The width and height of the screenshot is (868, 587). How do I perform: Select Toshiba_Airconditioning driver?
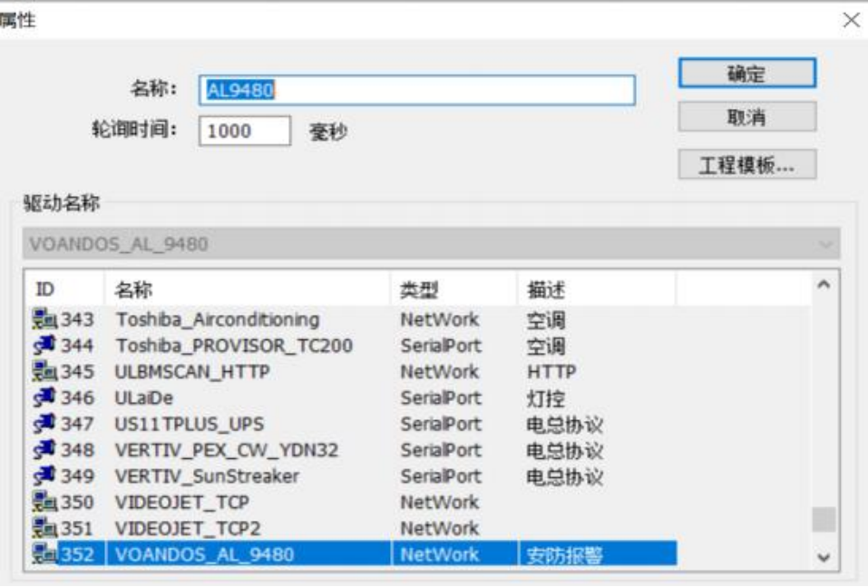pos(218,319)
